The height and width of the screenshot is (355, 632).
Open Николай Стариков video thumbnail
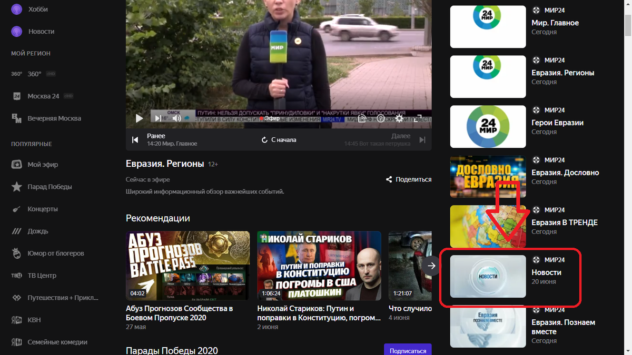[x=319, y=266]
